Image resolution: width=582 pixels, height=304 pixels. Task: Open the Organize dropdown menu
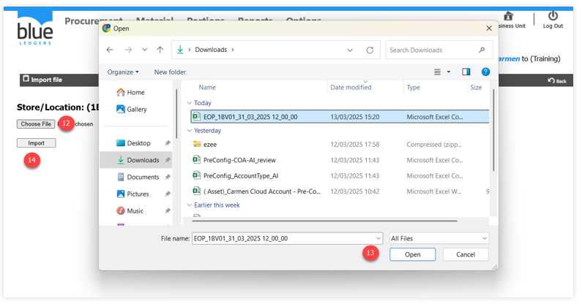(122, 72)
